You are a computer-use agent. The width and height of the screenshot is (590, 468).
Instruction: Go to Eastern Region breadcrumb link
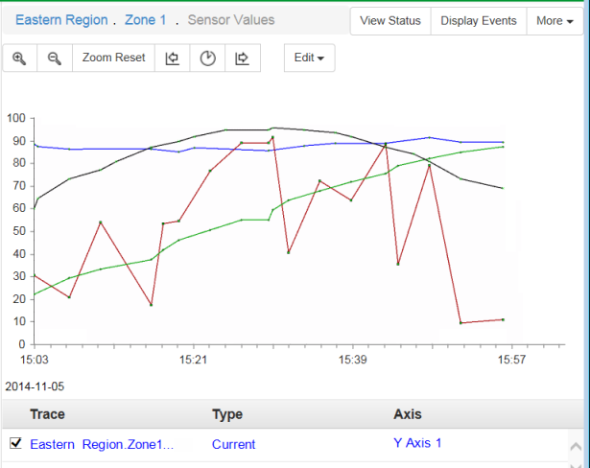pos(61,20)
